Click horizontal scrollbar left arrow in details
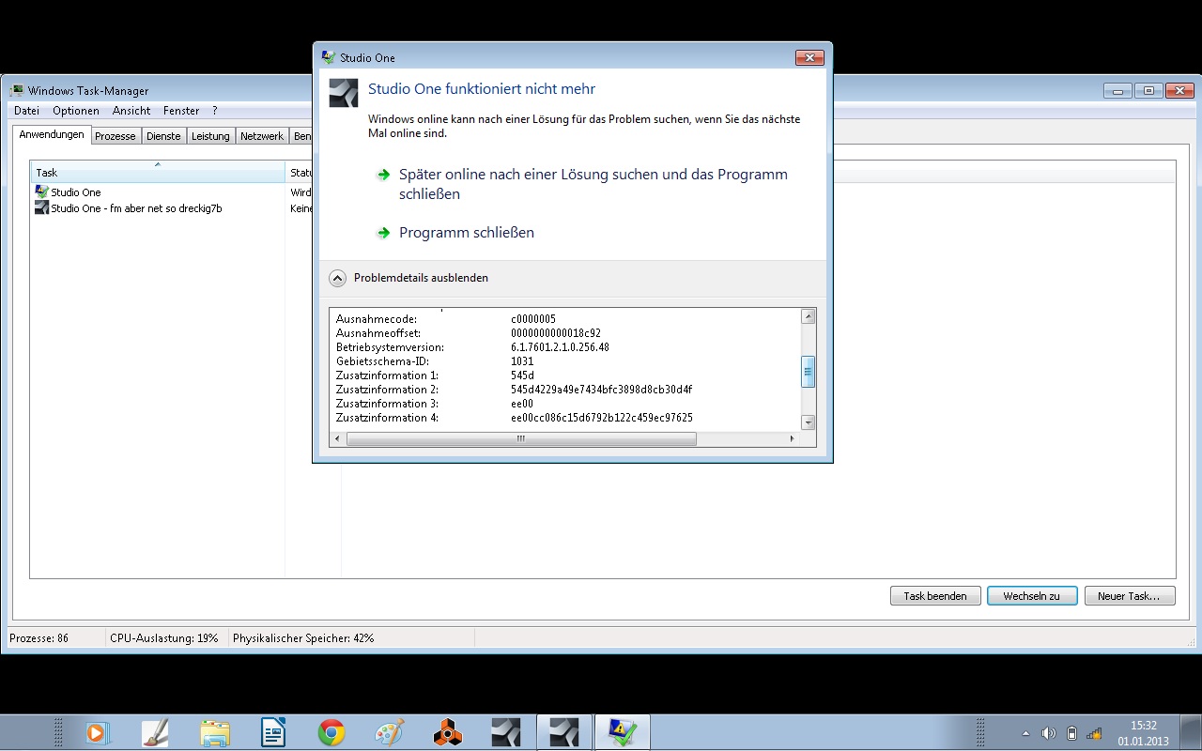 (x=339, y=438)
